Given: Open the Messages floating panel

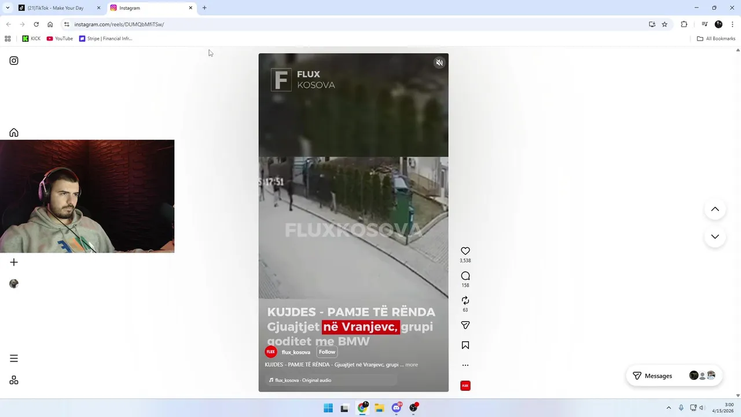Looking at the screenshot, I should click(x=674, y=376).
